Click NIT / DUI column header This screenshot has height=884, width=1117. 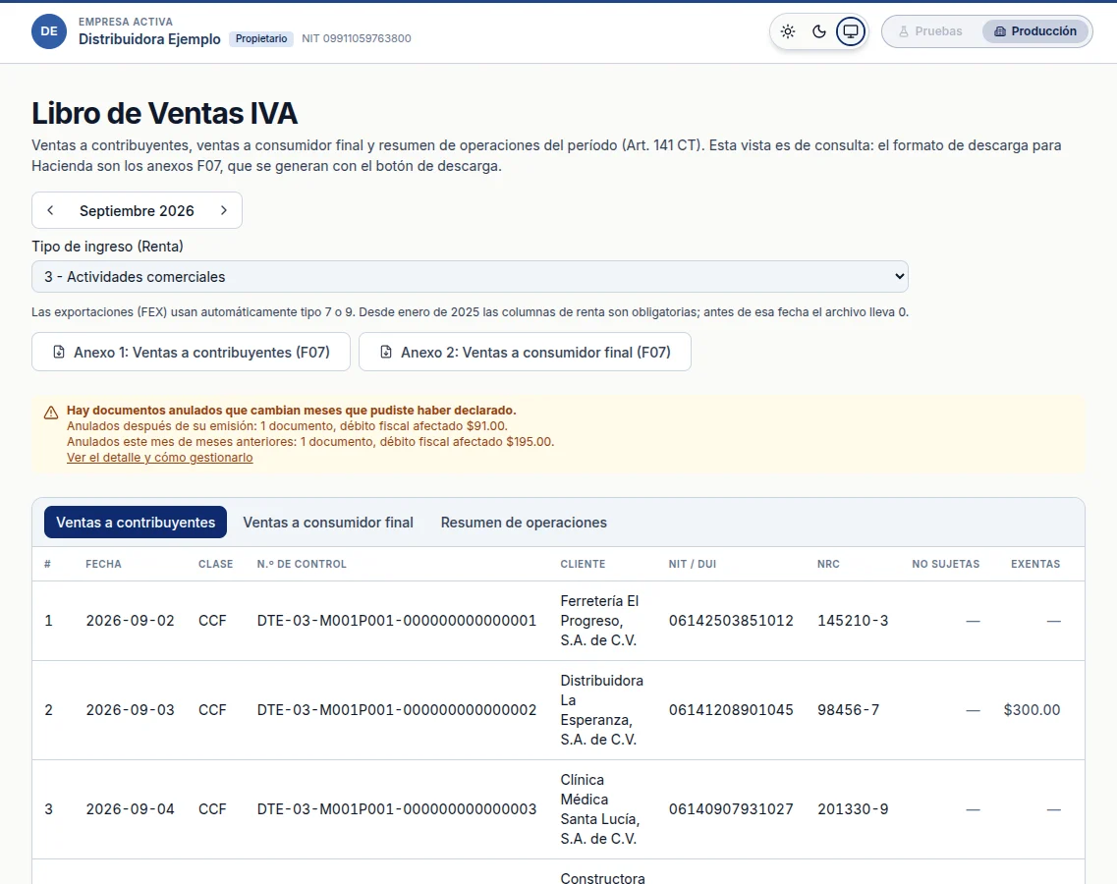point(693,564)
